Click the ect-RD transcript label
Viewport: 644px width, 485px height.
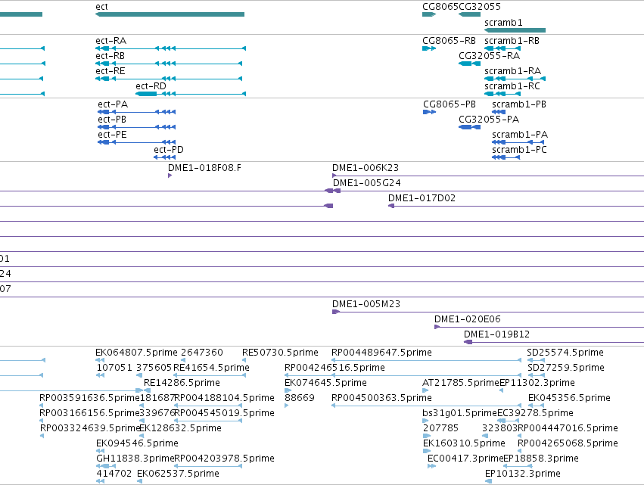pos(151,86)
